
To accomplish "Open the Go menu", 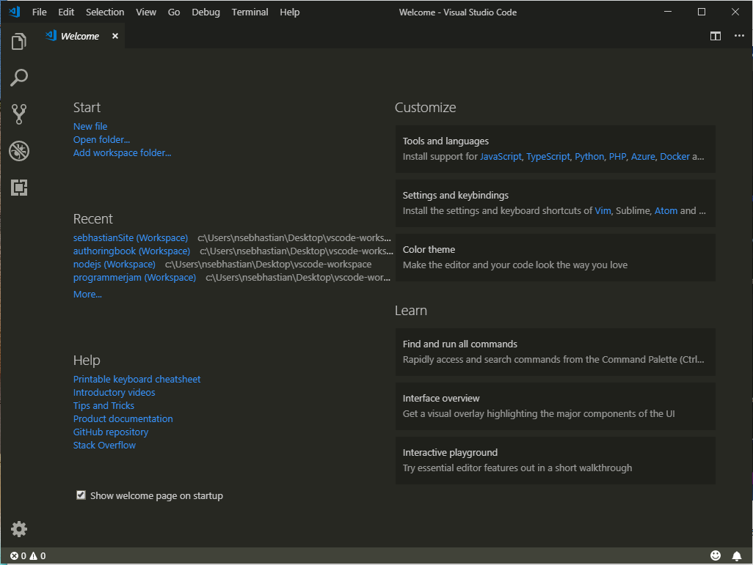I will (x=174, y=12).
